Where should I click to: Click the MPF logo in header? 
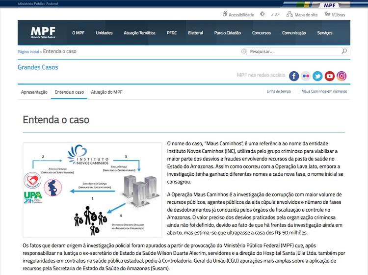coord(43,33)
